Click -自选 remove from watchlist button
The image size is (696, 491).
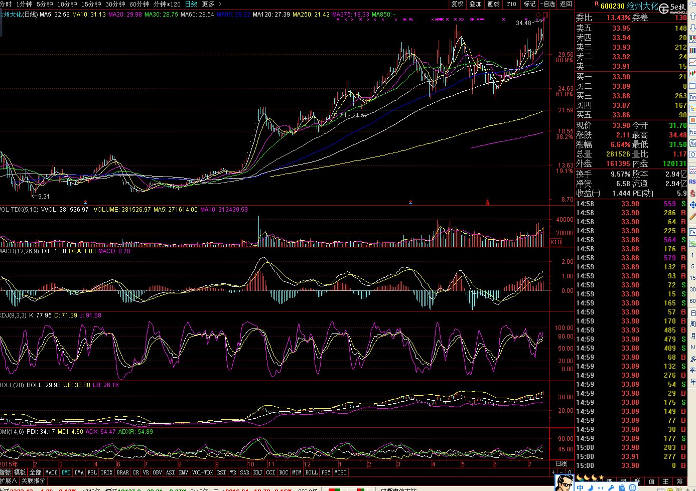click(548, 4)
